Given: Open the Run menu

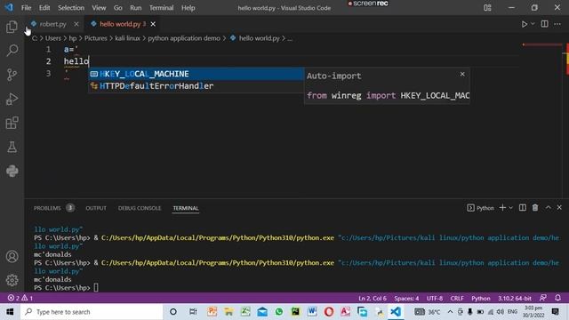Looking at the screenshot, I should pyautogui.click(x=136, y=8).
